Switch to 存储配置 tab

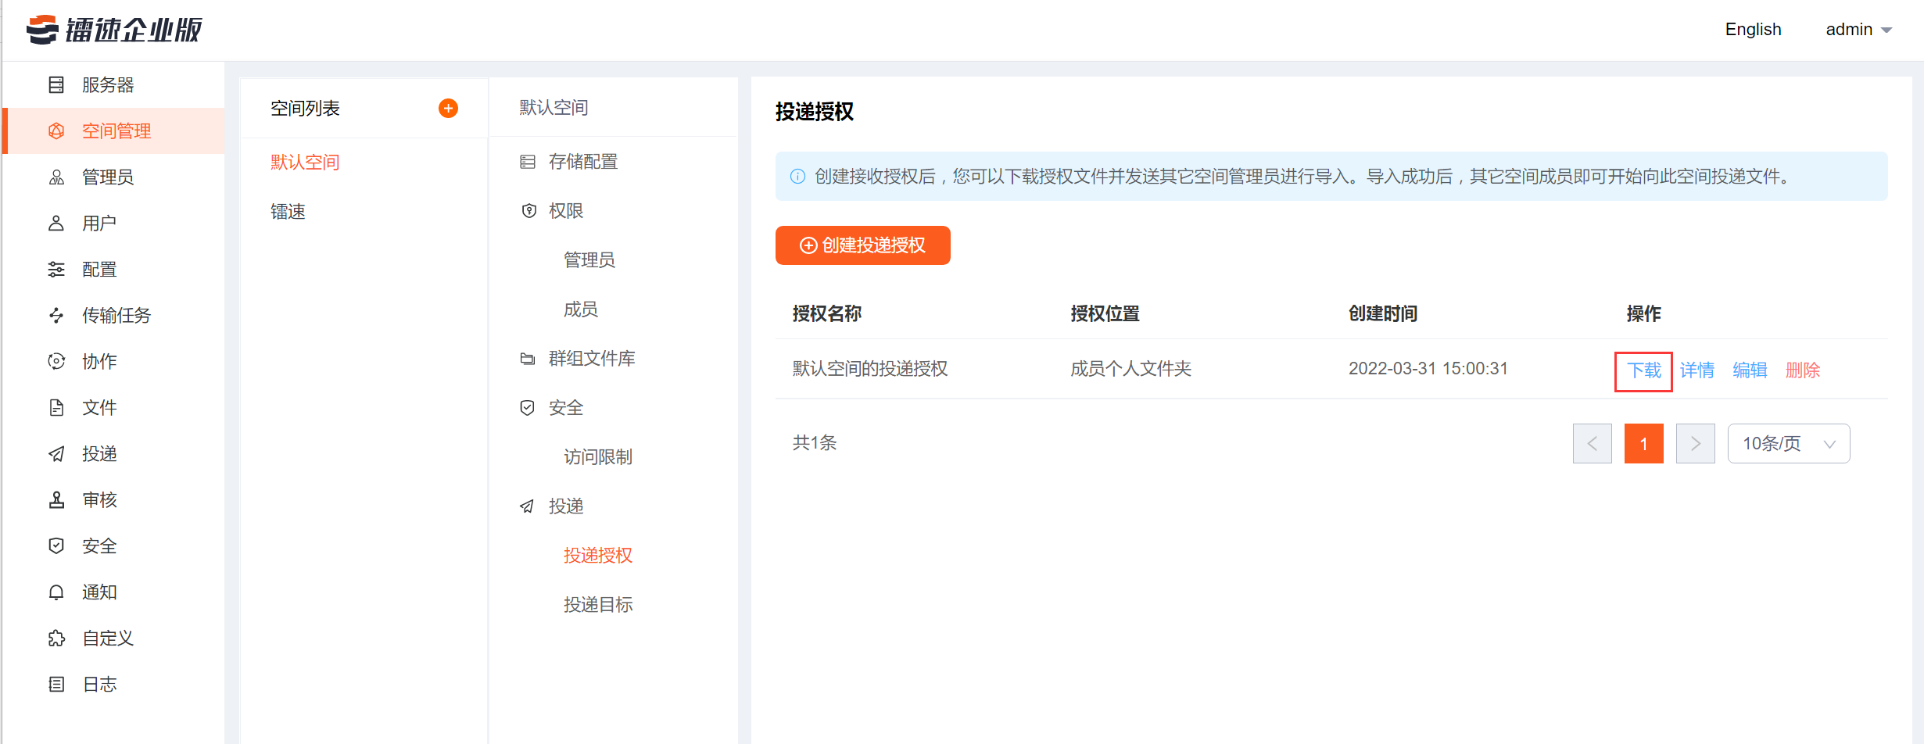[582, 161]
